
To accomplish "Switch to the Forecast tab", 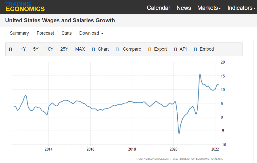I will pos(45,33).
